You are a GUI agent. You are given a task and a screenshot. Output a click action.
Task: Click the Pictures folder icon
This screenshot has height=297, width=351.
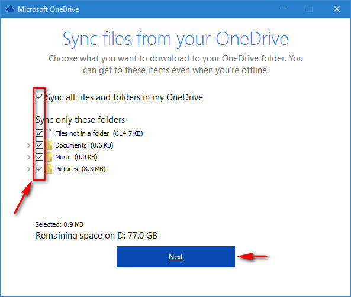tap(49, 169)
